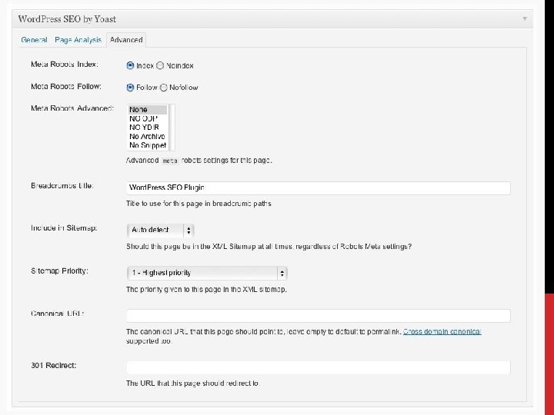Pick the Nofollow radio option

(x=163, y=87)
